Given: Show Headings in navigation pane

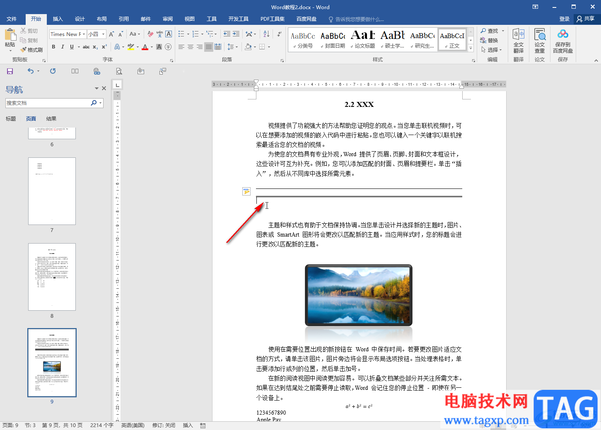Looking at the screenshot, I should click(x=11, y=118).
